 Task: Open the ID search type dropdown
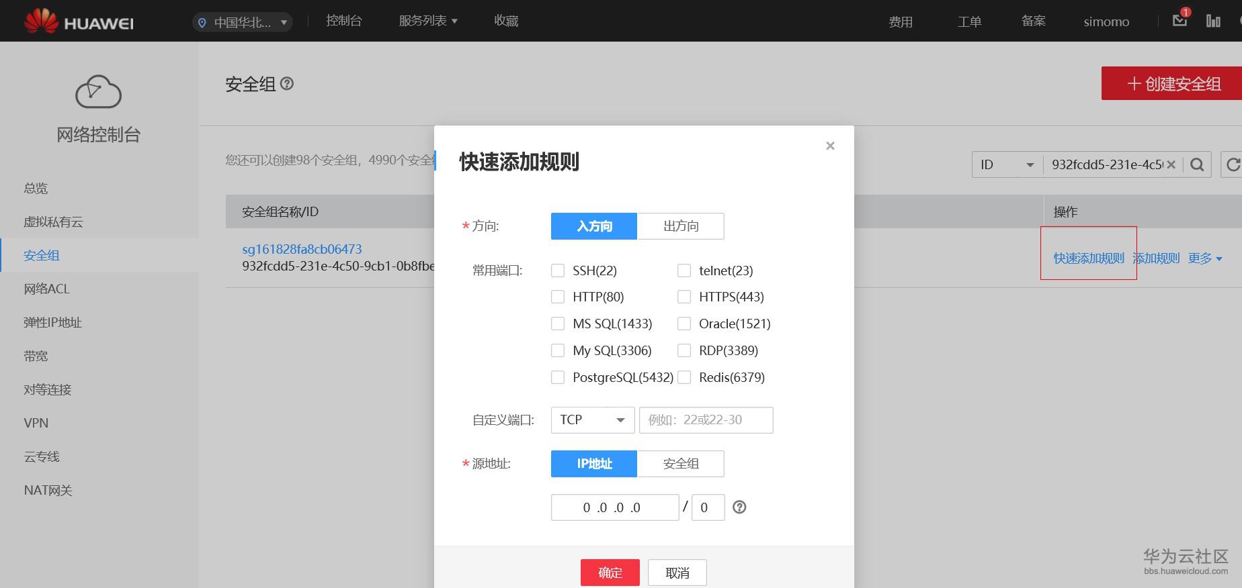click(x=1007, y=164)
